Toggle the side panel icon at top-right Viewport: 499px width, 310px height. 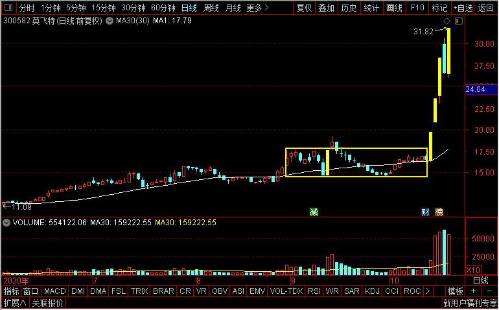coord(459,21)
